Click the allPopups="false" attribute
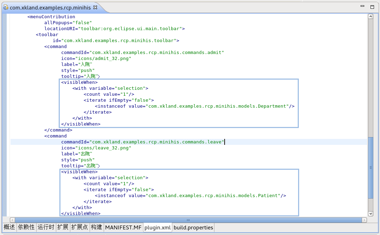380x235 pixels. coord(68,23)
